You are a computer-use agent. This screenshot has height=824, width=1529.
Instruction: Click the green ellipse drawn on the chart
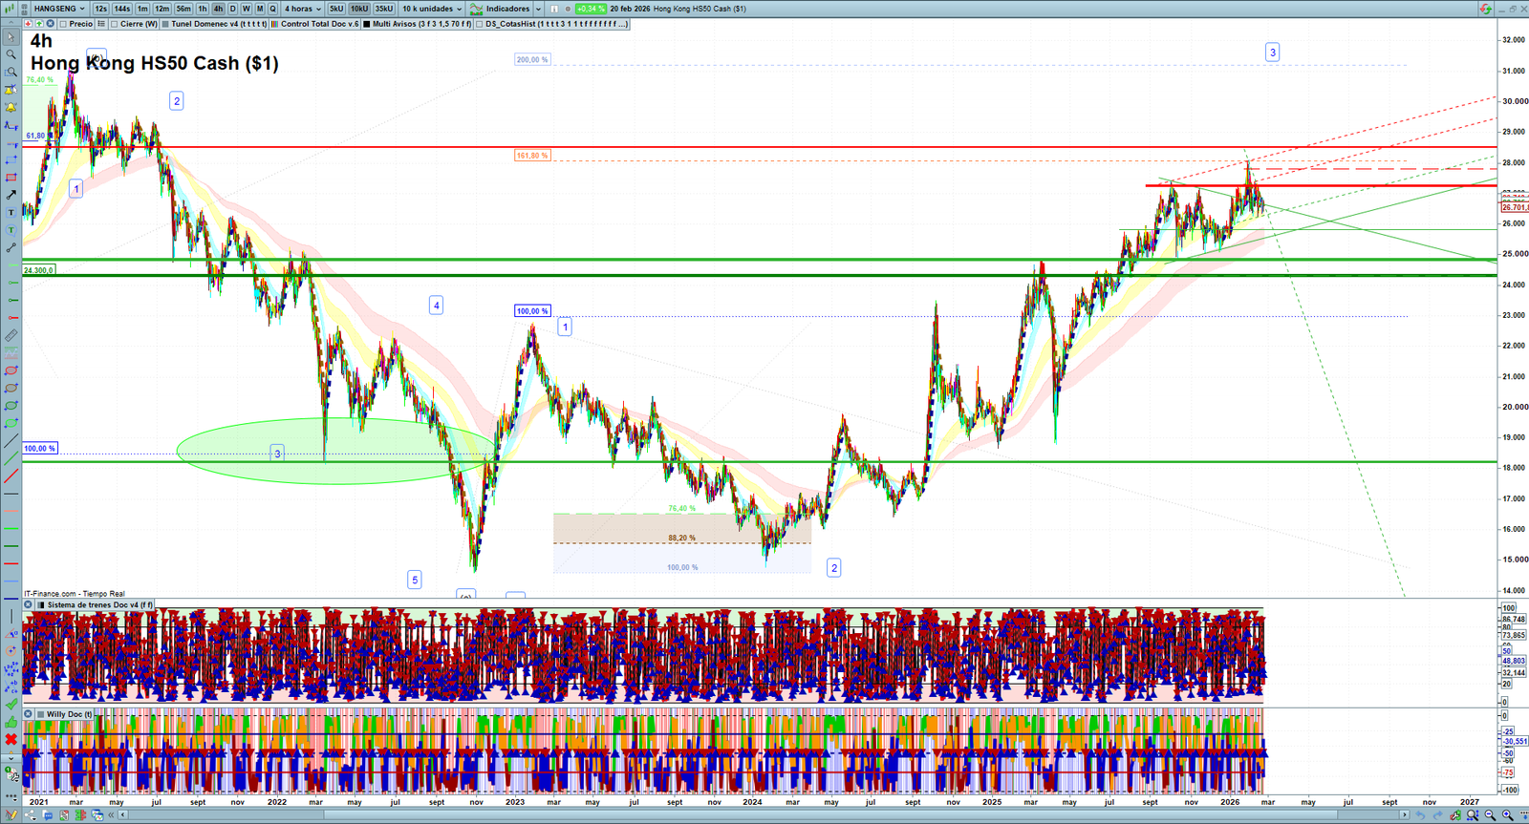336,451
